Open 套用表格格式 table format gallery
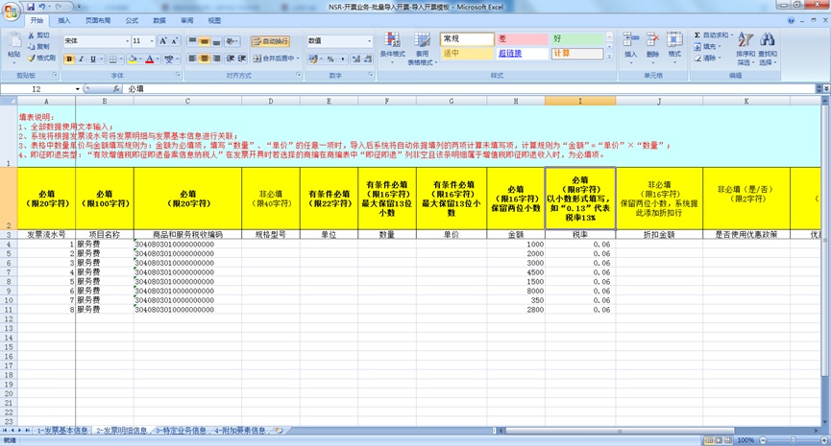The image size is (831, 446). 422,48
